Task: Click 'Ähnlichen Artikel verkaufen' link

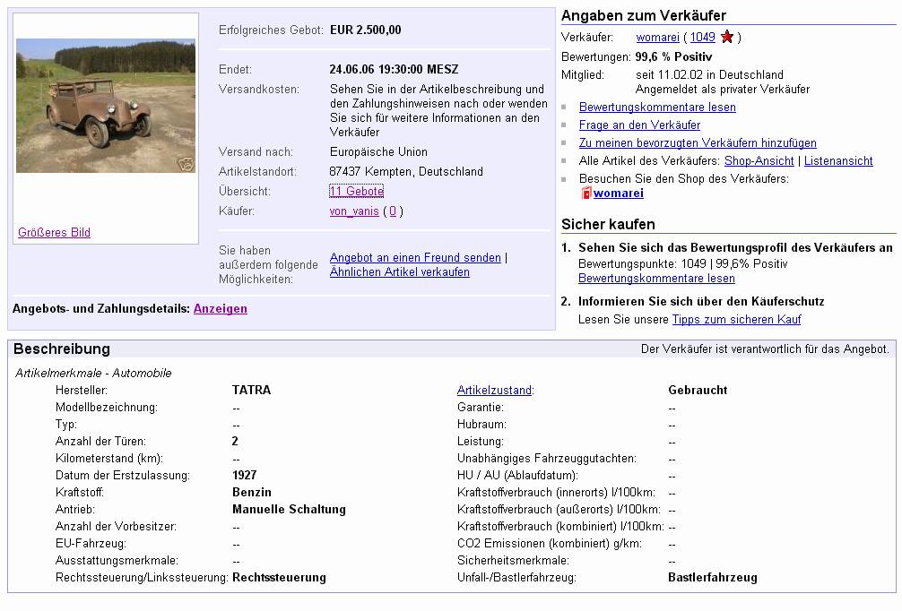Action: pyautogui.click(x=399, y=272)
